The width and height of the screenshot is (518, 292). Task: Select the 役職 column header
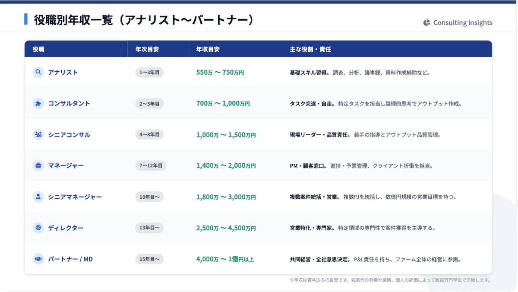click(38, 49)
